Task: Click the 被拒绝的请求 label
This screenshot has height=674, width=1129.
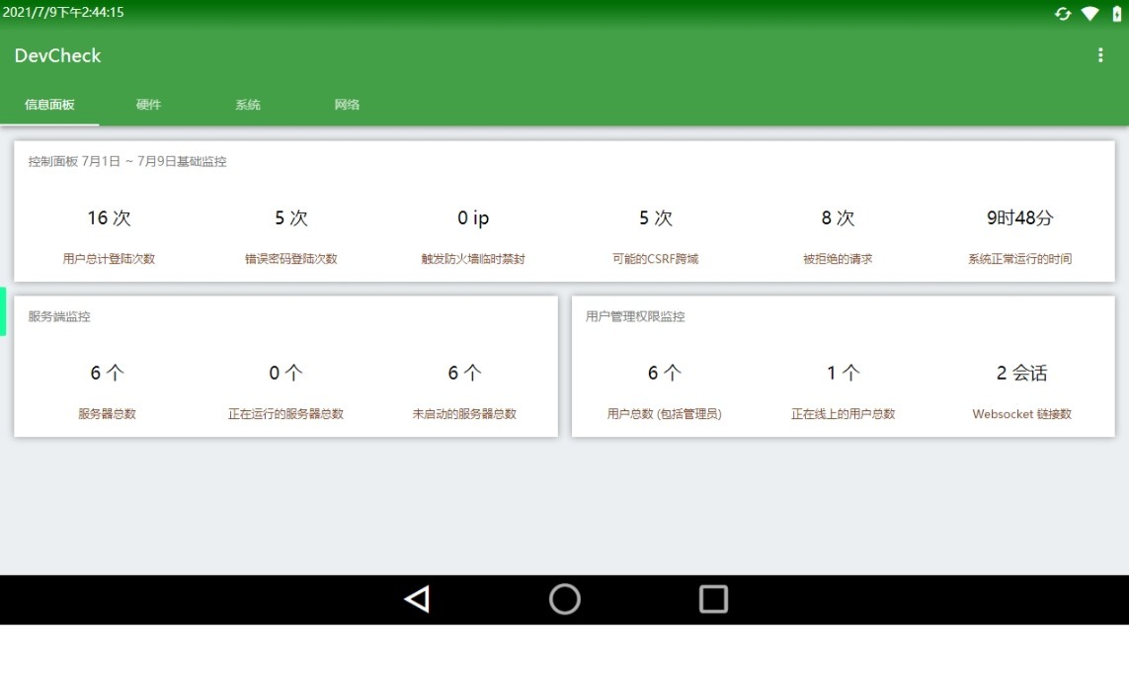Action: click(838, 259)
